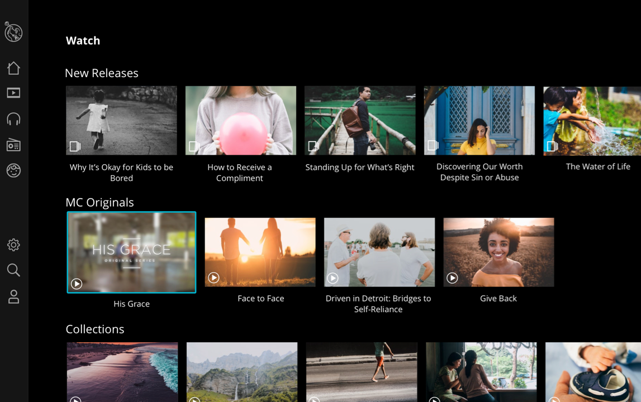Open How to Receive a Compliment thumbnail
The width and height of the screenshot is (641, 402).
tap(241, 121)
